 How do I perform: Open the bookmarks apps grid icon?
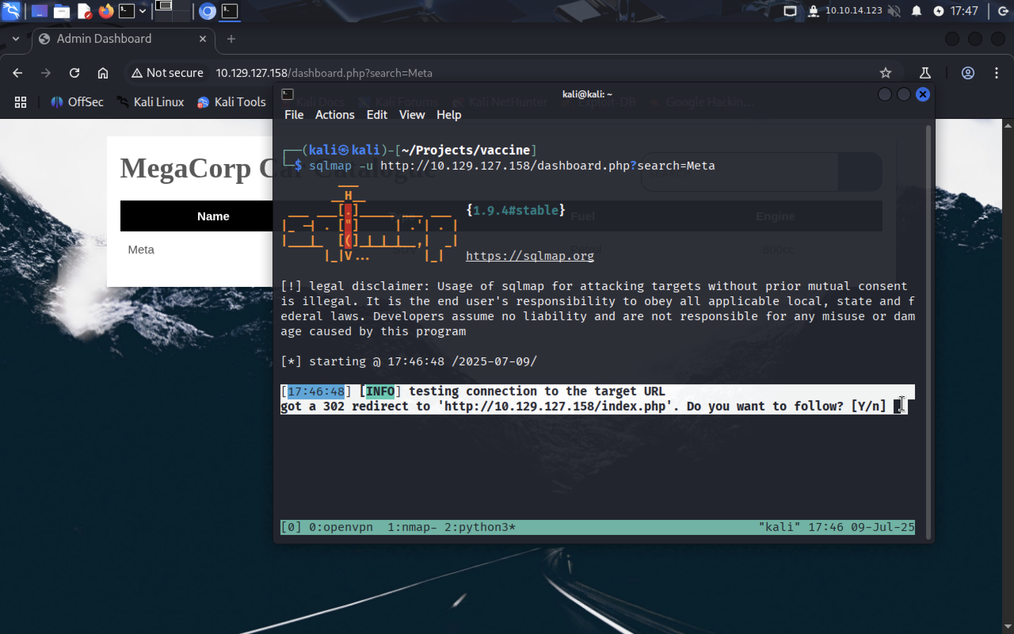click(x=21, y=102)
